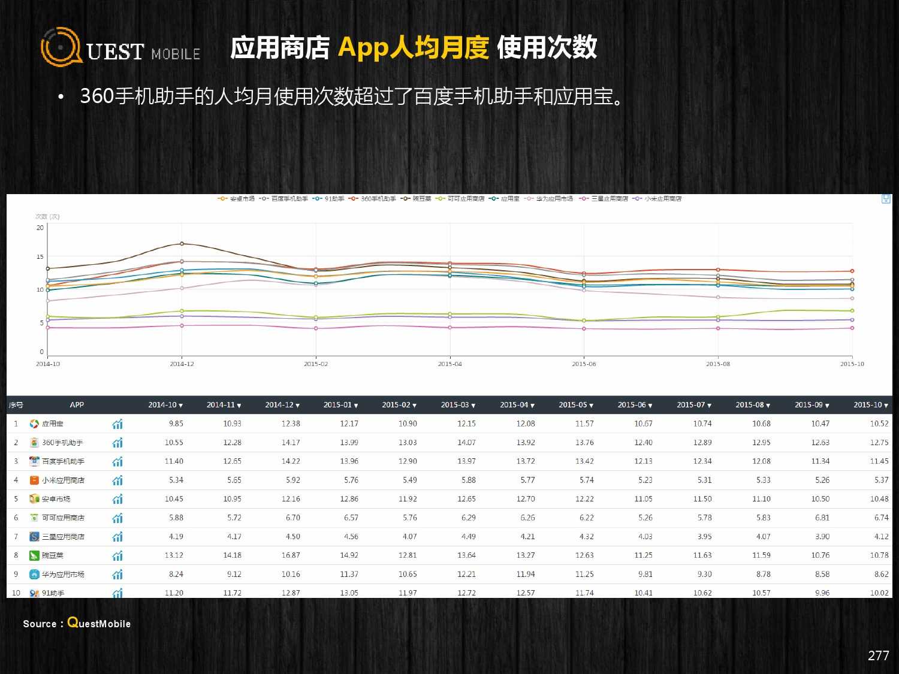Click the 豌豆荚 app icon in the table
The height and width of the screenshot is (674, 899).
pos(34,555)
